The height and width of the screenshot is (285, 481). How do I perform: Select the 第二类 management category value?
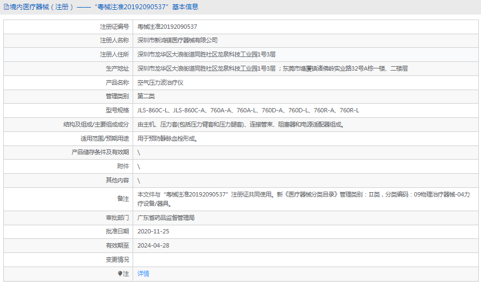tap(146, 96)
